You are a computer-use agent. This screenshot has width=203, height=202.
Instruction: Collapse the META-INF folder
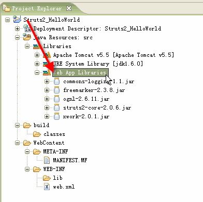pyautogui.click(x=27, y=151)
